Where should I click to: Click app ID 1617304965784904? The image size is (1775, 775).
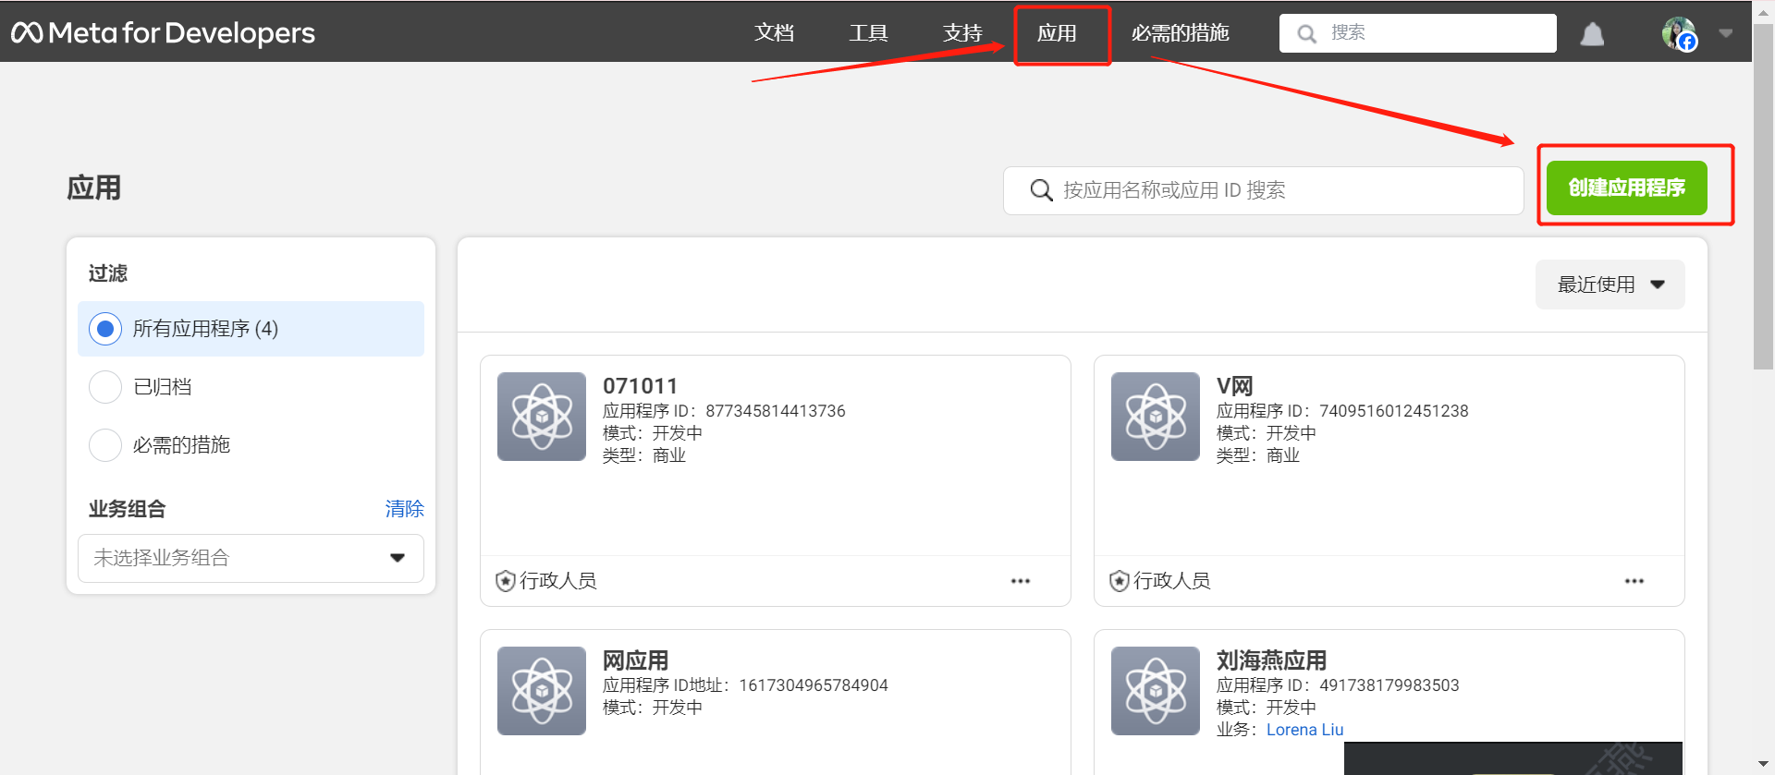click(814, 685)
